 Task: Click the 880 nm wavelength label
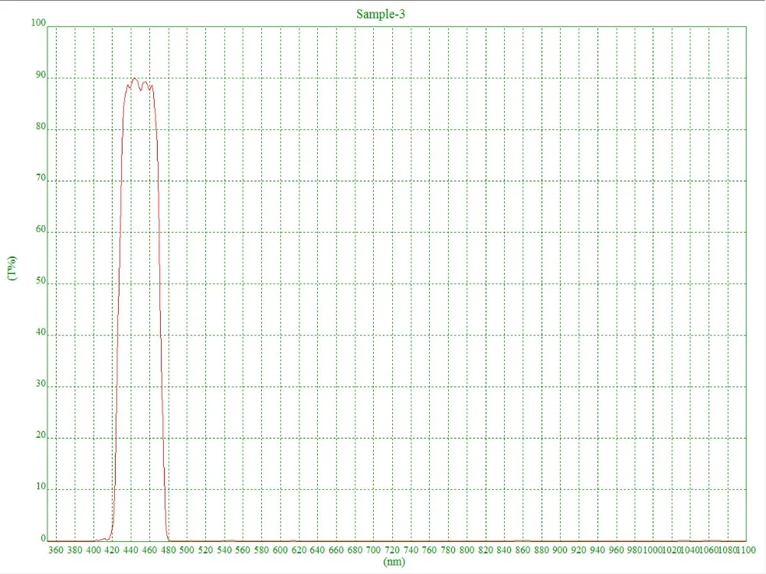pyautogui.click(x=542, y=550)
